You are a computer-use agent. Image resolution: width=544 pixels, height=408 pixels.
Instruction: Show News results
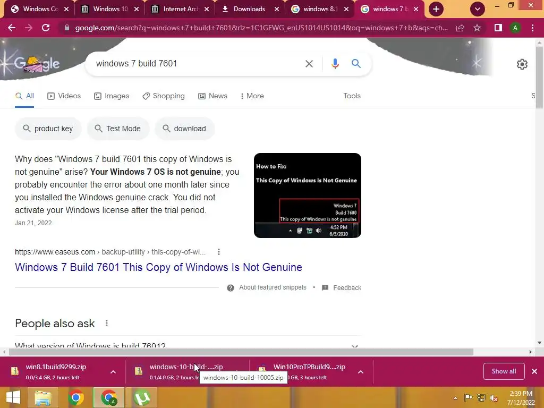tap(213, 96)
